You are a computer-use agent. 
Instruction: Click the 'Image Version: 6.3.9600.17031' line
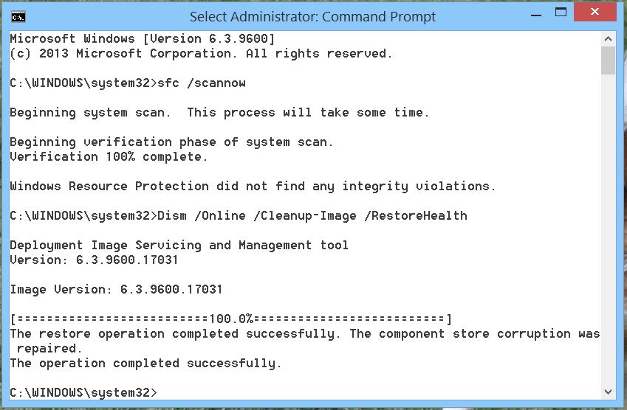[116, 290]
